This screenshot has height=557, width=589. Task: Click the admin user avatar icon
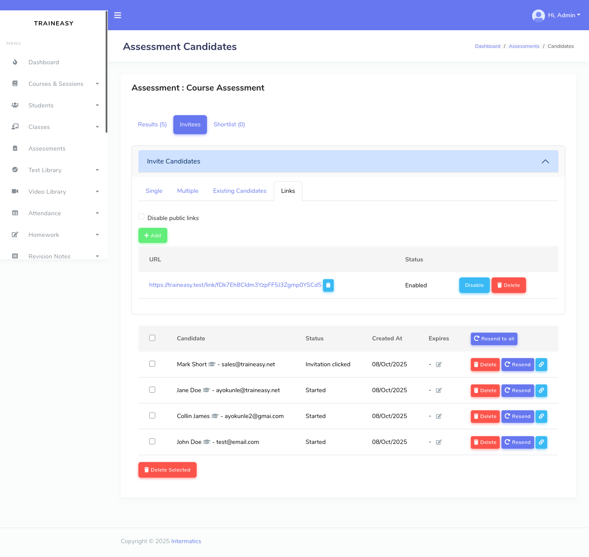click(x=538, y=16)
